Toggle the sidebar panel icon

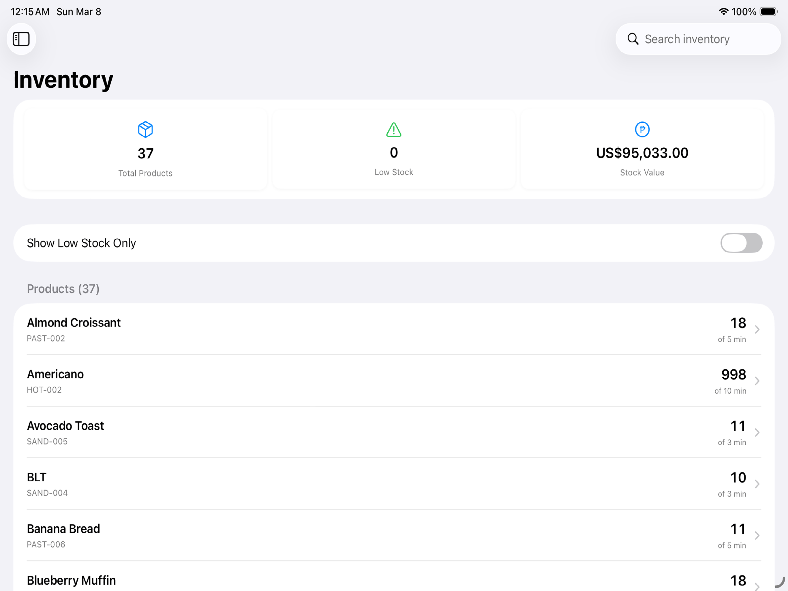(21, 39)
